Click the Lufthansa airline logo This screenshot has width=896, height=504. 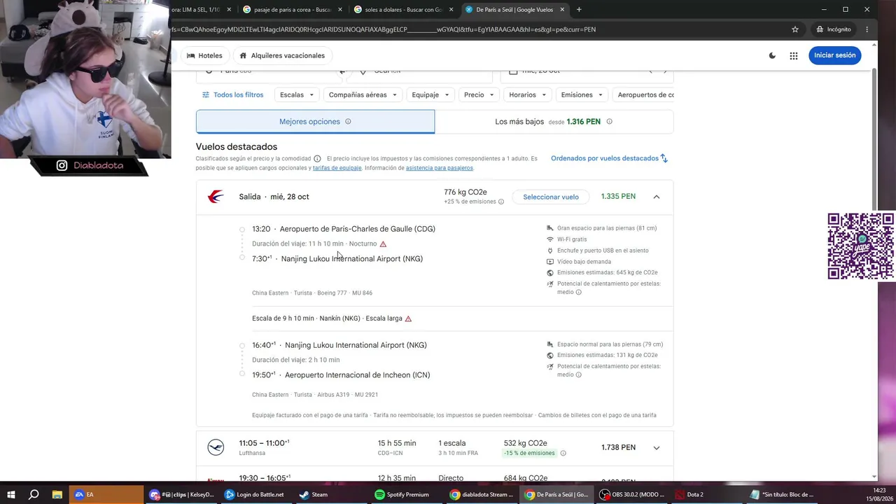tap(216, 447)
